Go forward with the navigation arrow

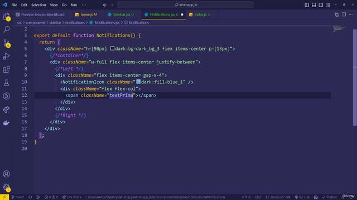pos(112,5)
